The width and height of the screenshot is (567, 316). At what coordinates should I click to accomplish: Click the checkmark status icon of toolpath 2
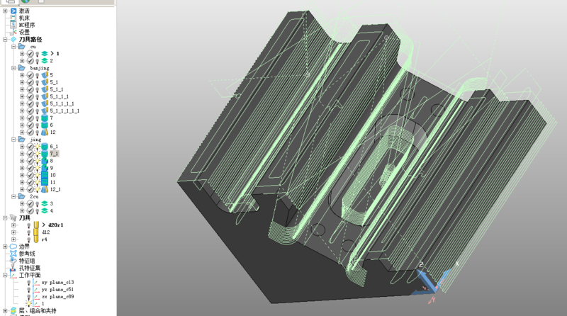(30, 61)
